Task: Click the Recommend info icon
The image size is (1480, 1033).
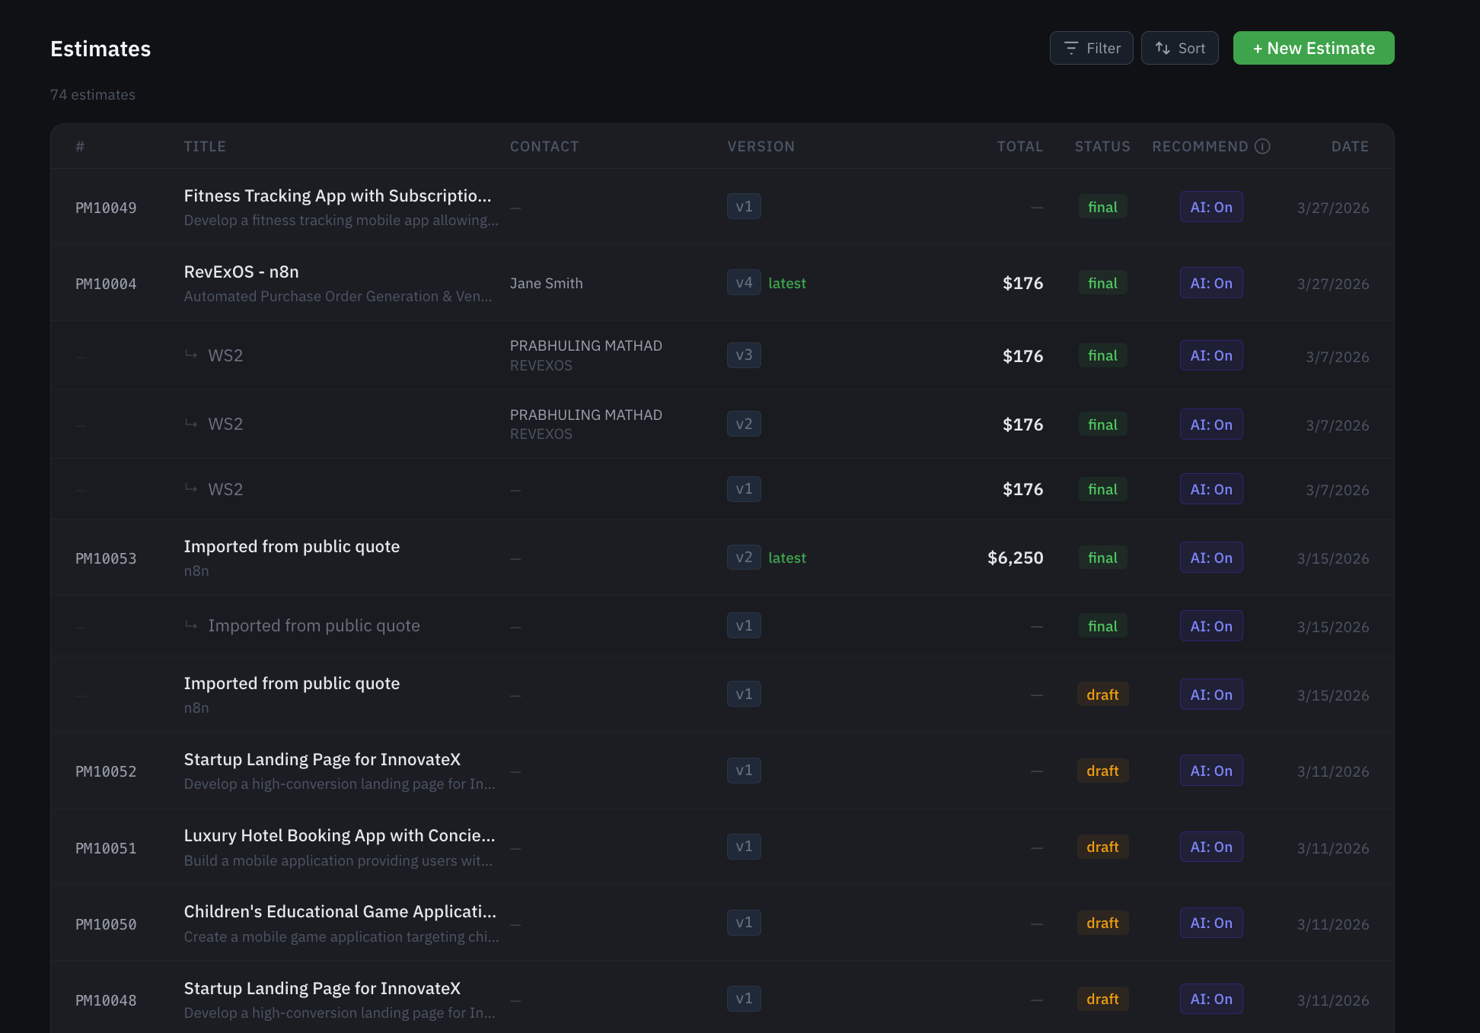Action: [1262, 146]
